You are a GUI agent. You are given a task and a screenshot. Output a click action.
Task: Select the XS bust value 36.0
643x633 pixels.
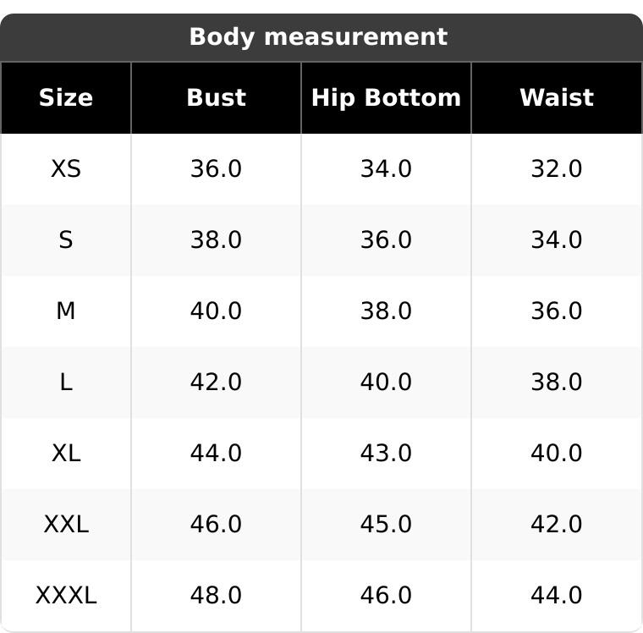[216, 169]
